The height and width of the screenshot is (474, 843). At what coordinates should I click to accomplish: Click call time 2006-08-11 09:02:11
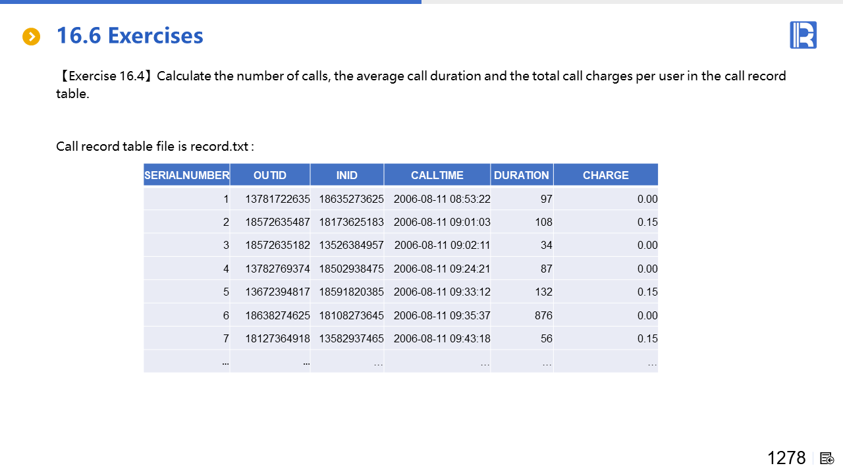[x=442, y=246]
